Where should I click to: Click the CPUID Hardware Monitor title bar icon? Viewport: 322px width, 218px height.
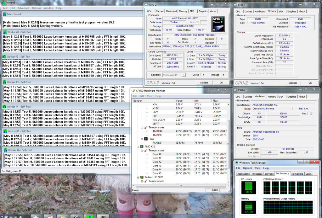coord(133,91)
